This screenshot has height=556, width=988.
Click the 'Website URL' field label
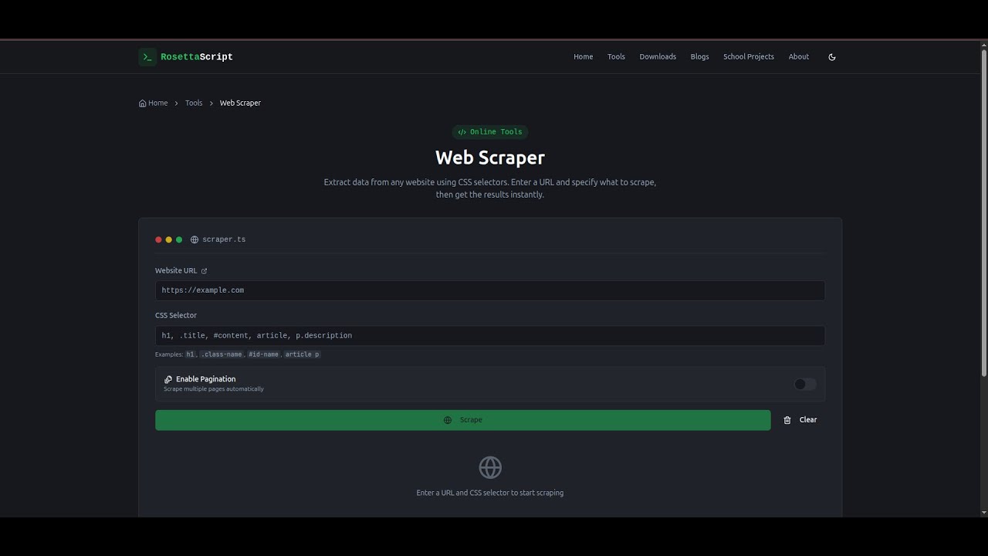pyautogui.click(x=176, y=271)
